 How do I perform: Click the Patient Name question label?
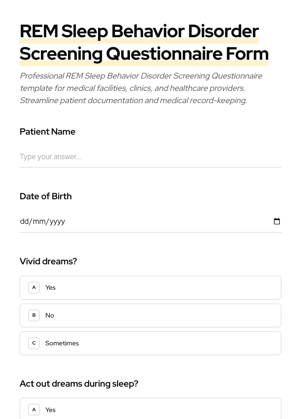pos(47,131)
